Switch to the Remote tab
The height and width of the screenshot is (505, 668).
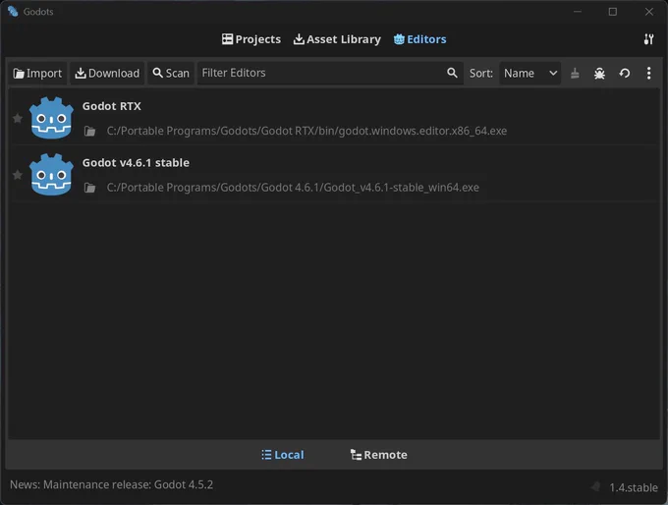coord(378,455)
